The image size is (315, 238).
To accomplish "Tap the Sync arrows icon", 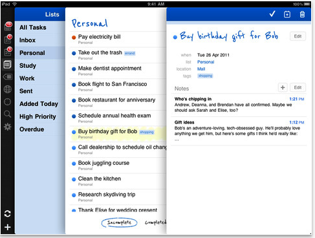I will coord(8,214).
